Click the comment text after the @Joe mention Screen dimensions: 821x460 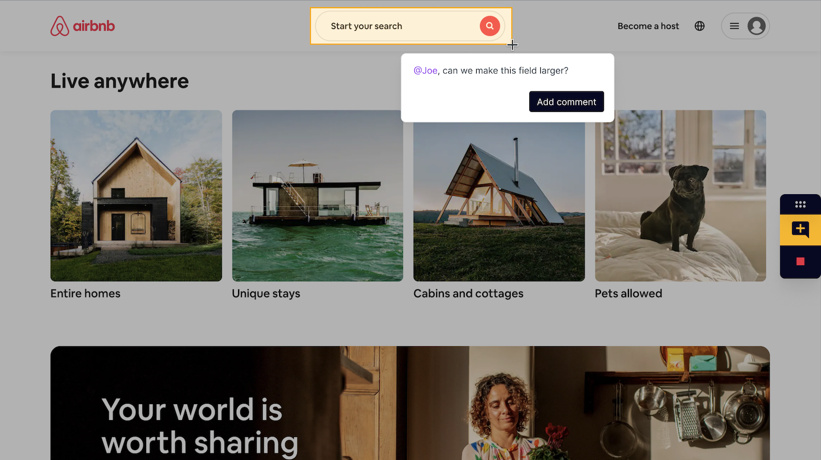click(x=505, y=71)
